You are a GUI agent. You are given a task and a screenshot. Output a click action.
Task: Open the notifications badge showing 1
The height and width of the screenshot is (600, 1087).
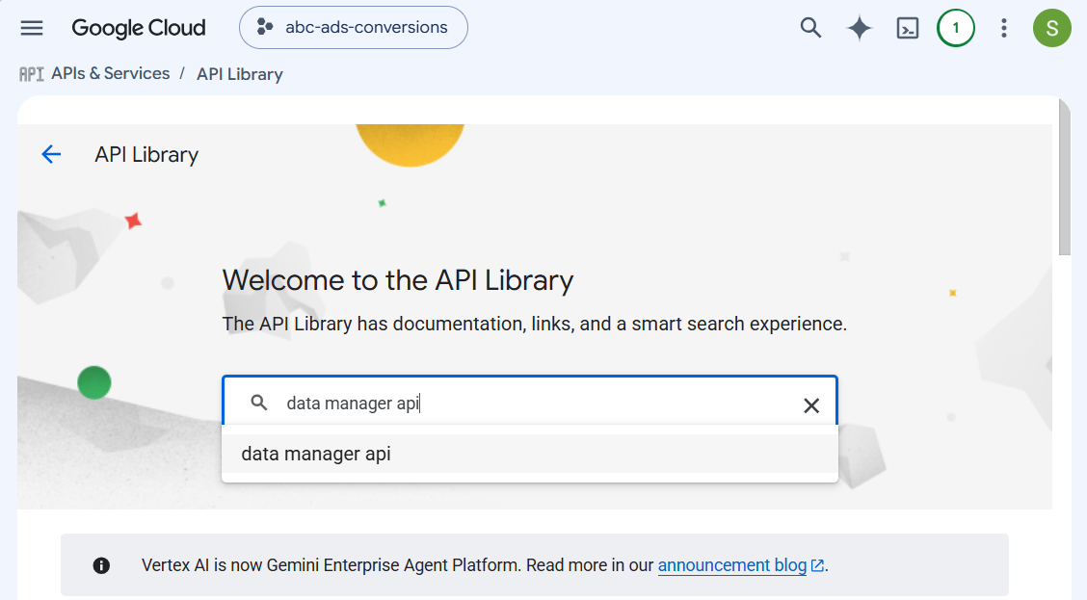coord(956,28)
